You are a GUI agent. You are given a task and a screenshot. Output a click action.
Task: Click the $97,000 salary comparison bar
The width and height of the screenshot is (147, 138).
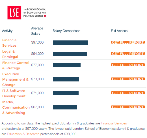70,42
